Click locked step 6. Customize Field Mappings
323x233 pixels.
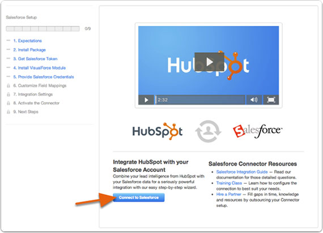[x=40, y=85]
